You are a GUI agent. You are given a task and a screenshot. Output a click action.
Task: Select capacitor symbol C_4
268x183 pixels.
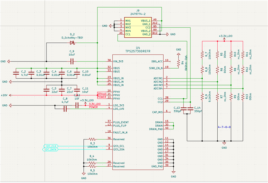click(x=46, y=73)
